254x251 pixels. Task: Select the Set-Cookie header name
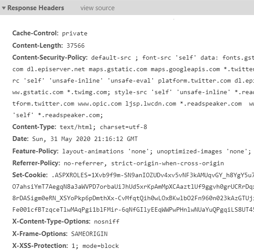click(x=30, y=175)
